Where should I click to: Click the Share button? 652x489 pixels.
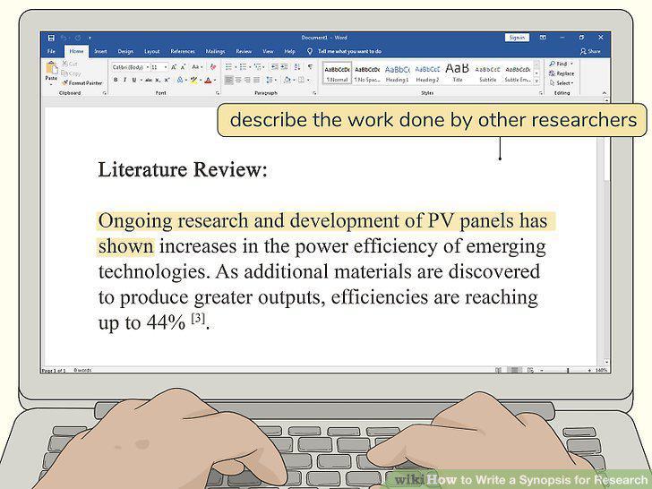[590, 51]
